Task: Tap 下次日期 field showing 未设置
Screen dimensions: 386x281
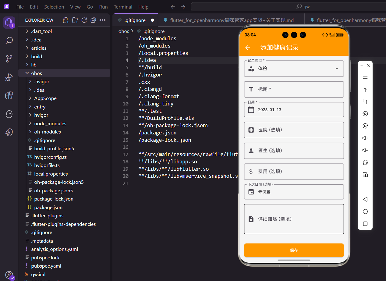Action: [294, 192]
